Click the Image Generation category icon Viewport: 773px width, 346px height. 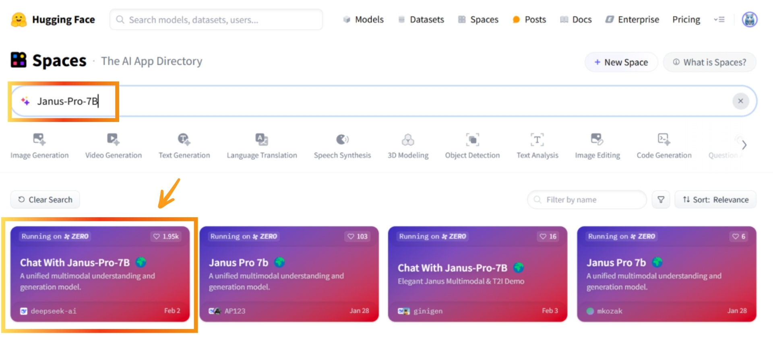39,139
